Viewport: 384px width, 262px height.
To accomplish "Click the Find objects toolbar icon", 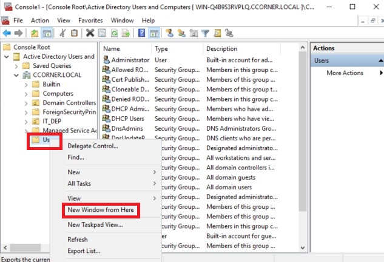I will point(217,33).
